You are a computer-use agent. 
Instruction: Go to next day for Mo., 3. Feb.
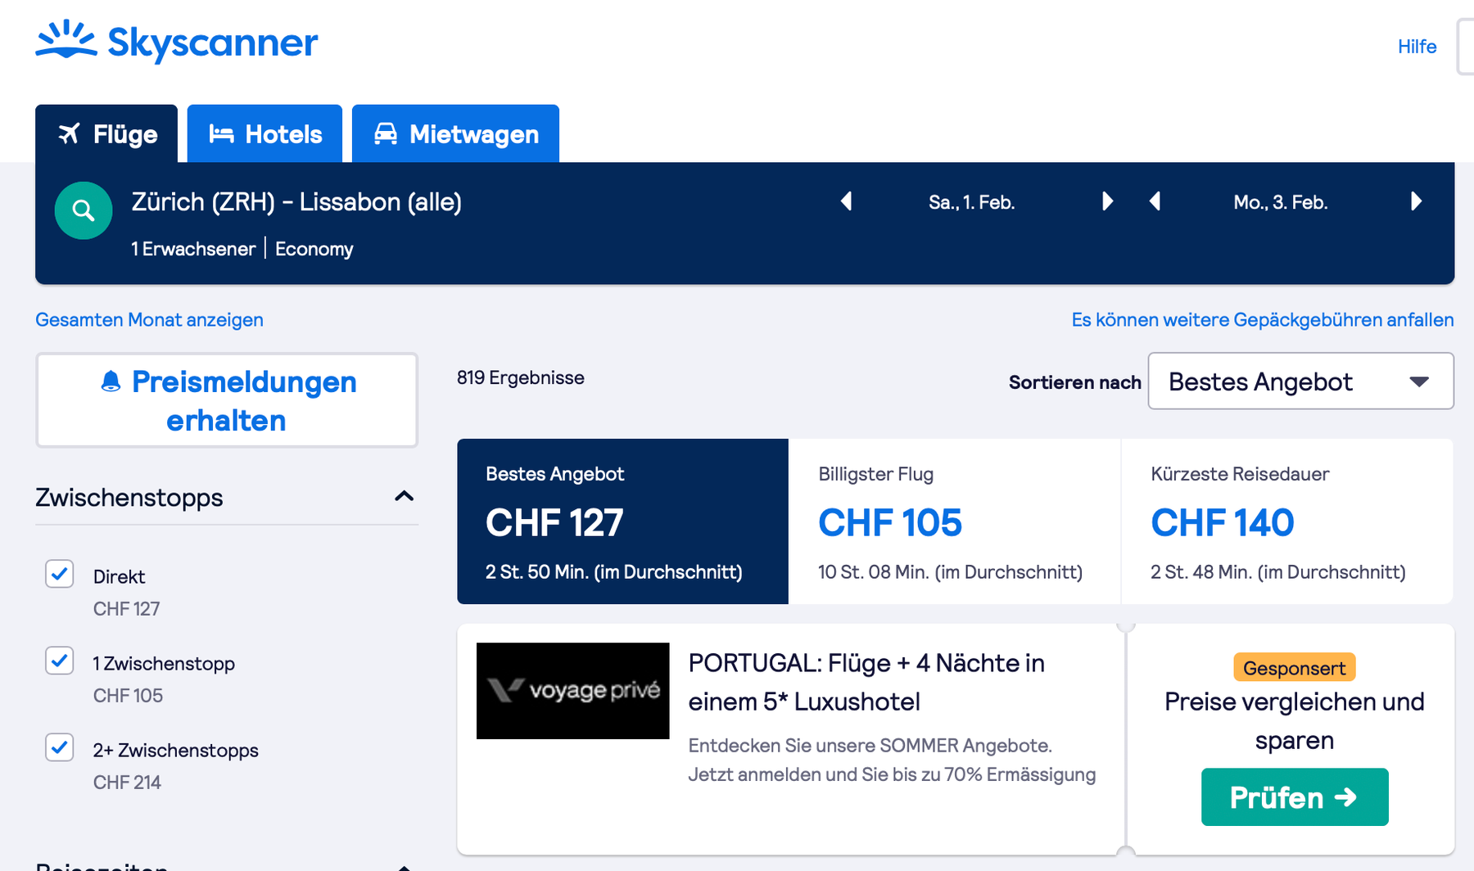pos(1416,201)
